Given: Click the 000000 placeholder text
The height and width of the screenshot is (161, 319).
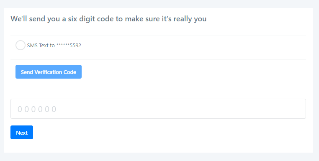Looking at the screenshot, I should pyautogui.click(x=37, y=109).
